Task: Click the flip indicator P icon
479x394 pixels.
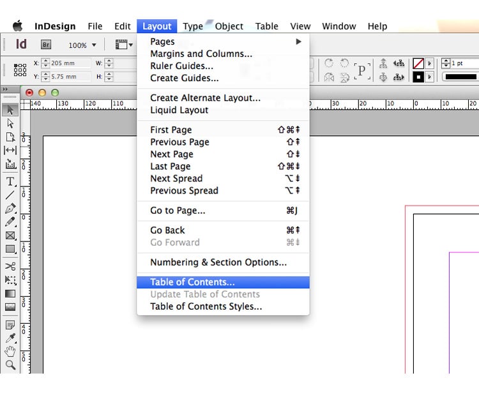Action: tap(362, 71)
